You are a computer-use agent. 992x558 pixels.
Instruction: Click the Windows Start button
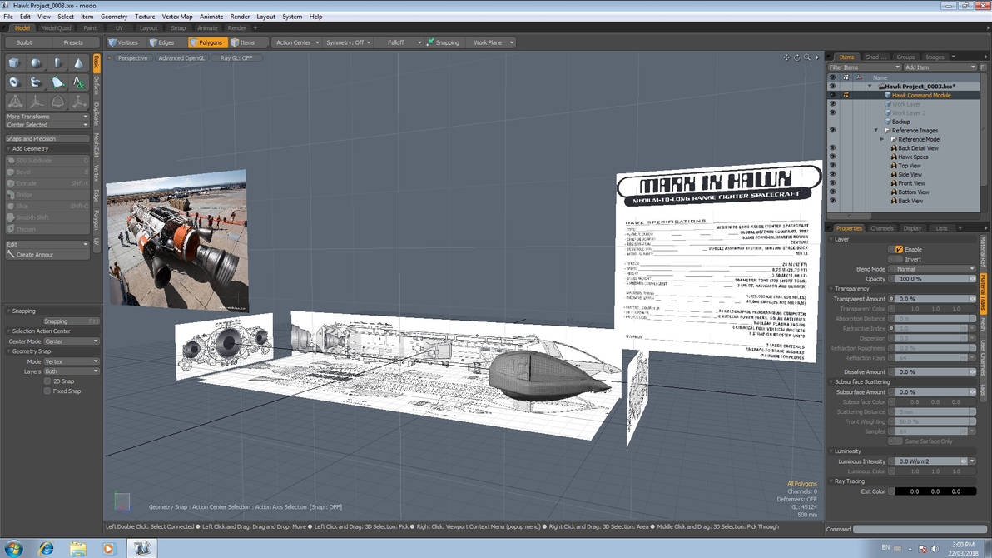point(14,549)
